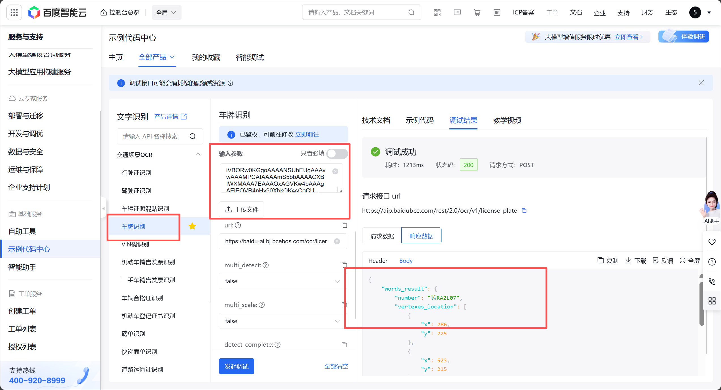Select the Body tab in response
This screenshot has height=390, width=721.
point(406,260)
